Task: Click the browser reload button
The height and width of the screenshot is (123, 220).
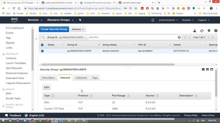Action: pos(14,8)
